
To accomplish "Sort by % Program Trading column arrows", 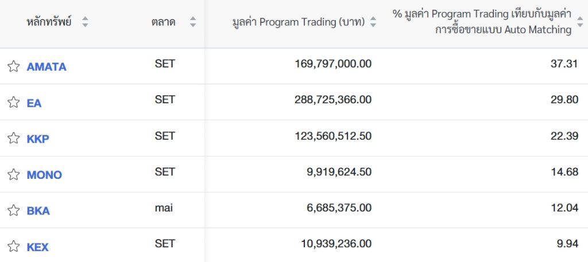I will (580, 22).
